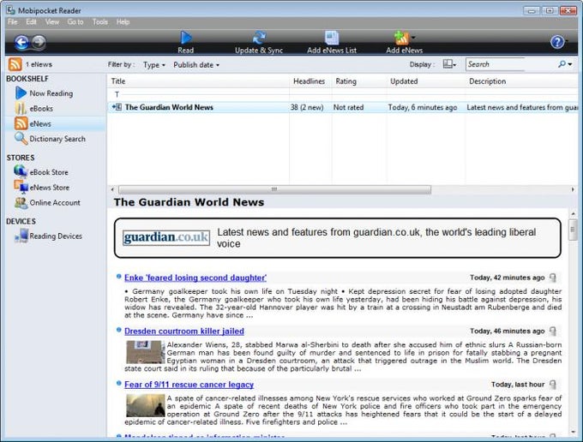Click the search magnifier icon
The image size is (583, 442).
point(562,64)
